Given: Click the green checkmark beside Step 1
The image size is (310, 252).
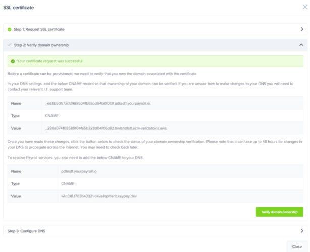Looking at the screenshot, I should pyautogui.click(x=9, y=29).
